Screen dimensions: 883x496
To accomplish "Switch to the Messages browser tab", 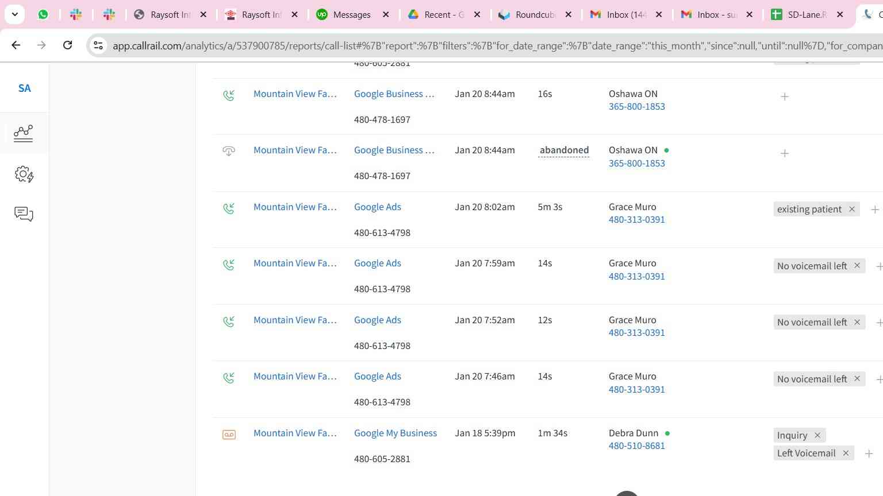I will point(352,14).
